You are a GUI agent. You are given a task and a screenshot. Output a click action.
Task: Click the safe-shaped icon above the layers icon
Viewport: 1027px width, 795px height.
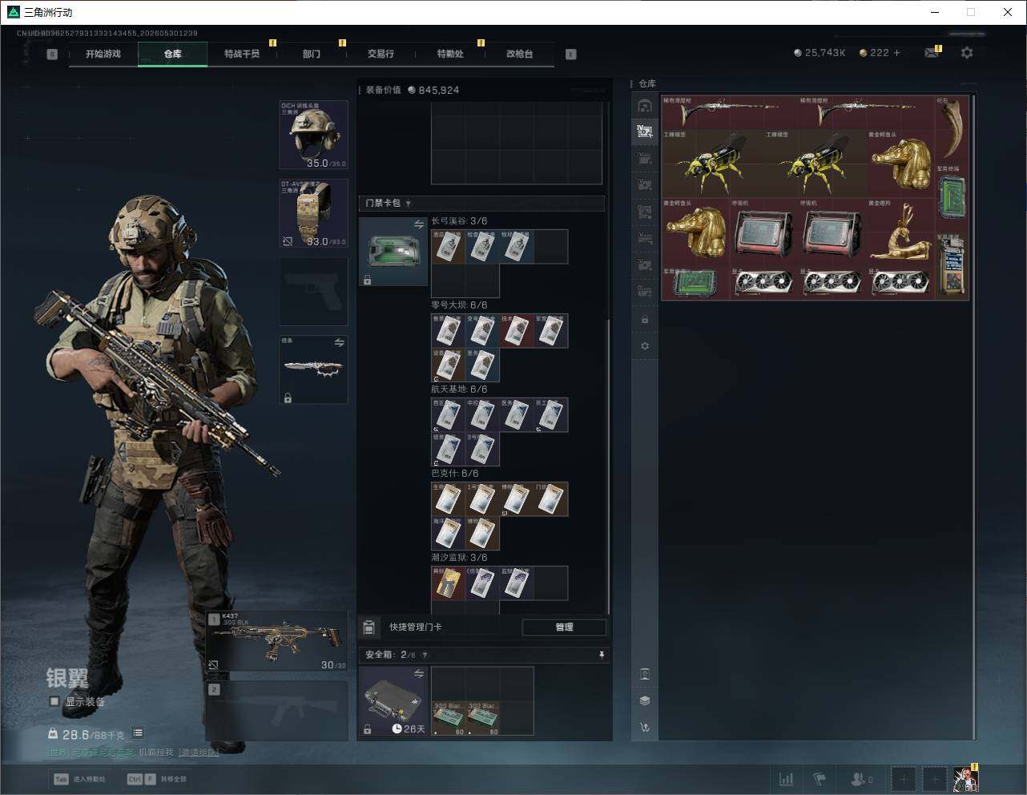pos(645,674)
